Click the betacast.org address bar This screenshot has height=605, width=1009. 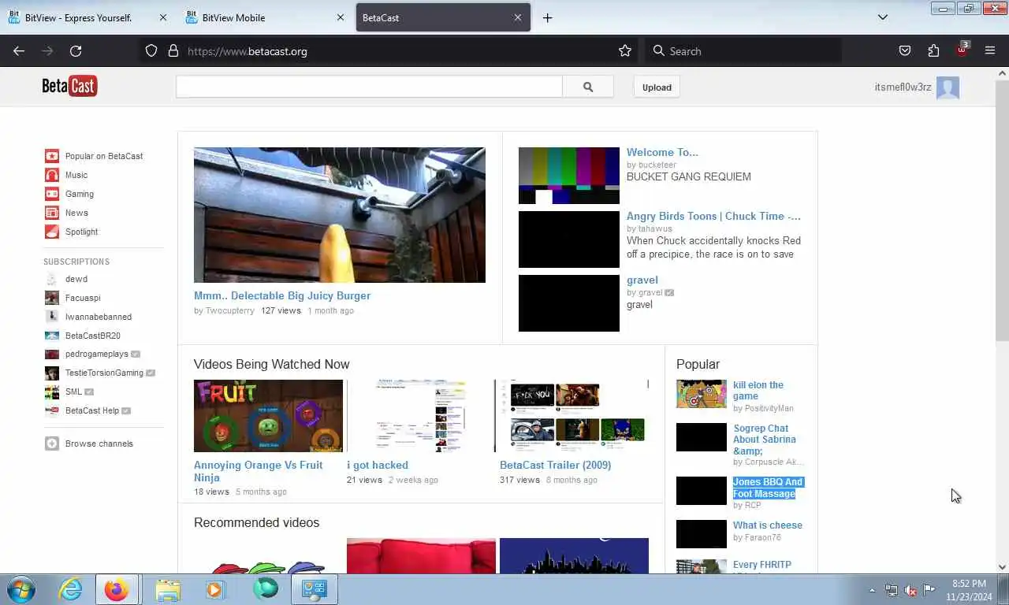point(388,51)
